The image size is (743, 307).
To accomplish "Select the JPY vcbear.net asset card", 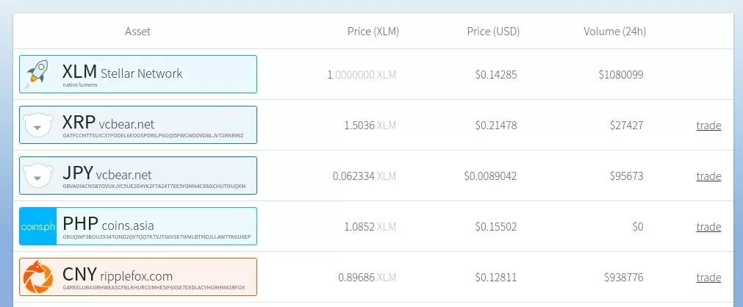I will pyautogui.click(x=138, y=176).
